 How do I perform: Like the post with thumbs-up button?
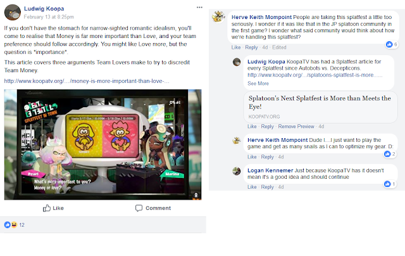pyautogui.click(x=53, y=208)
